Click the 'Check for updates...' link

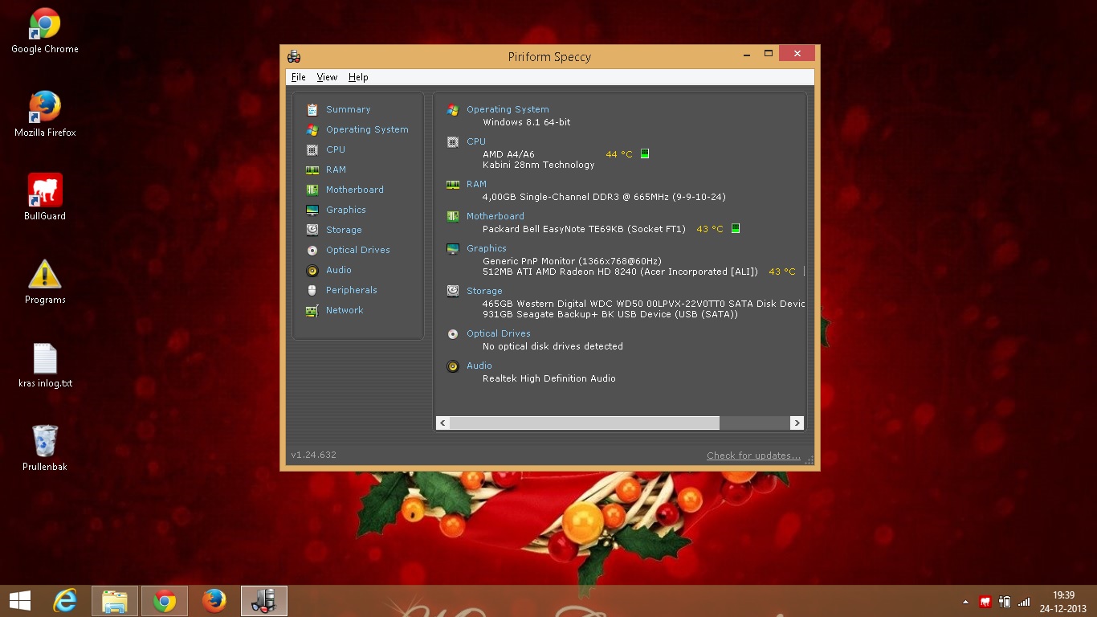tap(753, 456)
